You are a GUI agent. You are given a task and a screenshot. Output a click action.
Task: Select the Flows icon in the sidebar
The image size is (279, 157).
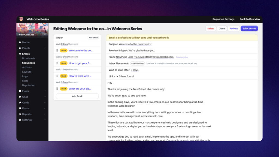(20, 91)
